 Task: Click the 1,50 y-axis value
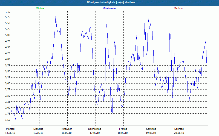[8, 120]
